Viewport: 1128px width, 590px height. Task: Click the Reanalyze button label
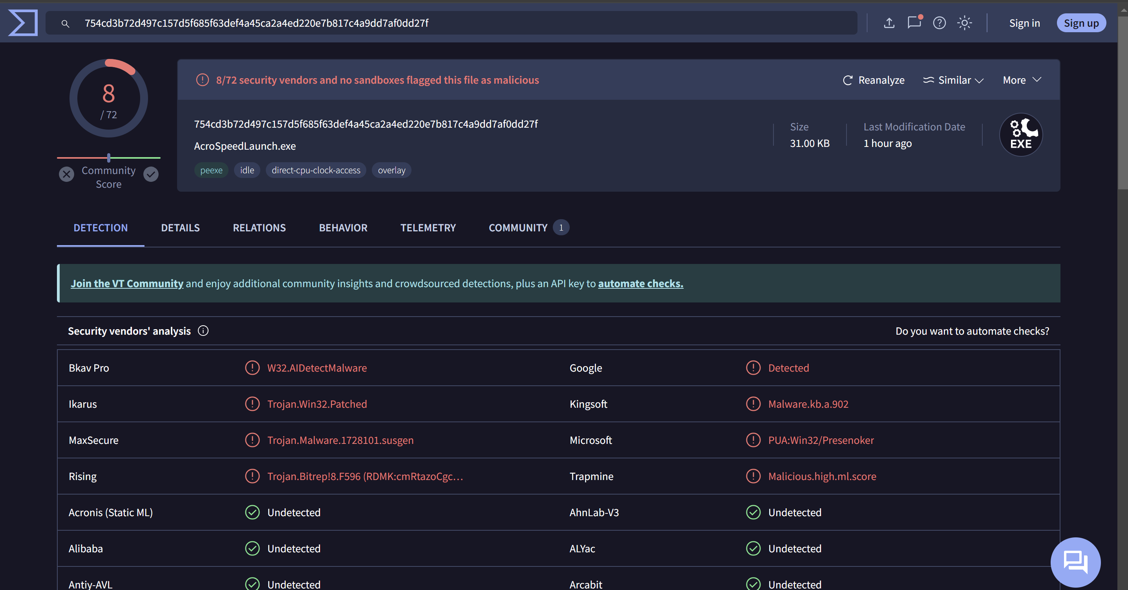[881, 80]
